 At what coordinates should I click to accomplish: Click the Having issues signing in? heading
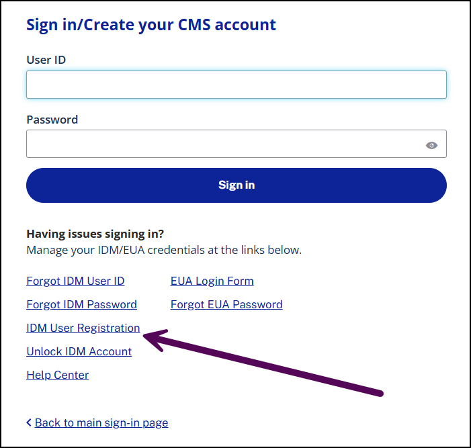click(x=95, y=234)
